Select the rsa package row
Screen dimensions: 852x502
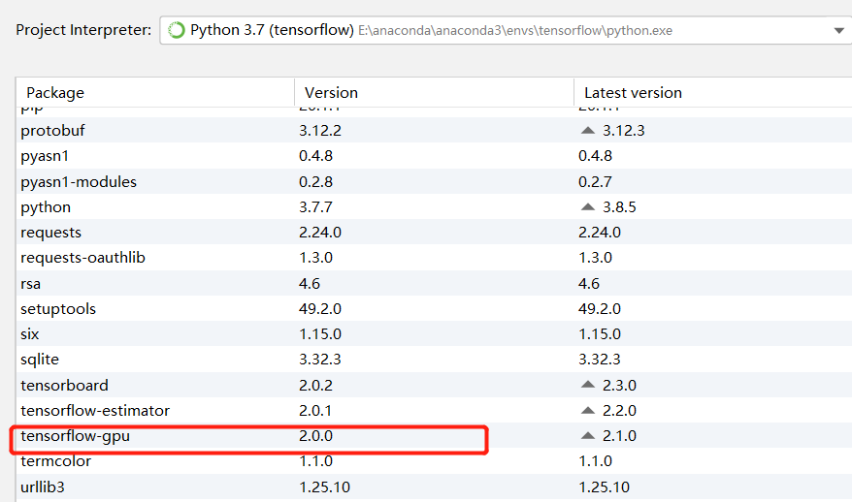click(434, 283)
